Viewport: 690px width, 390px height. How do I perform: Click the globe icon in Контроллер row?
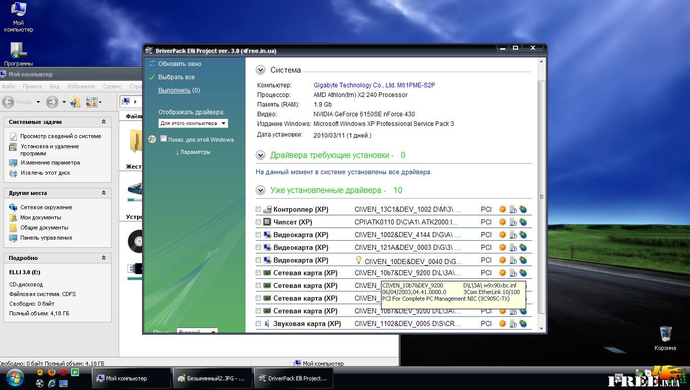(x=523, y=209)
